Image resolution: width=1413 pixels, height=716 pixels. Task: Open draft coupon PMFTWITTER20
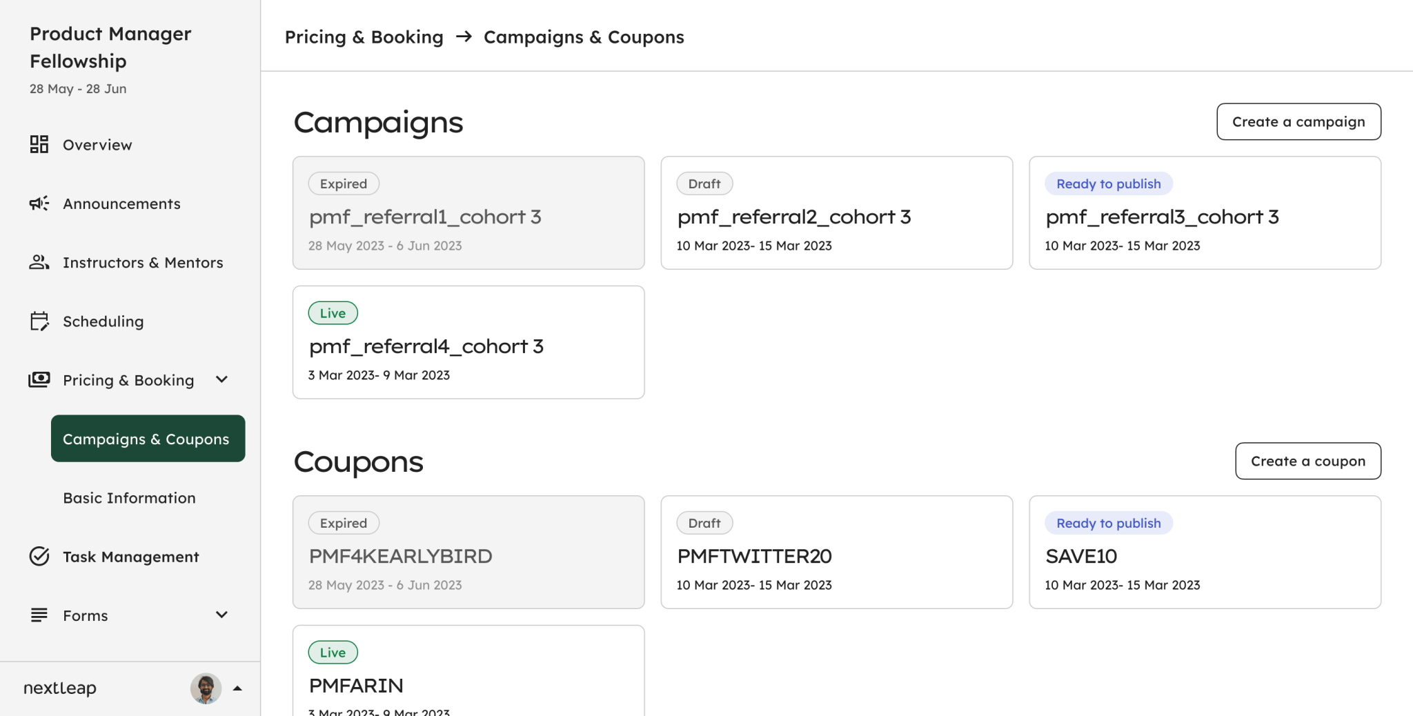tap(837, 552)
